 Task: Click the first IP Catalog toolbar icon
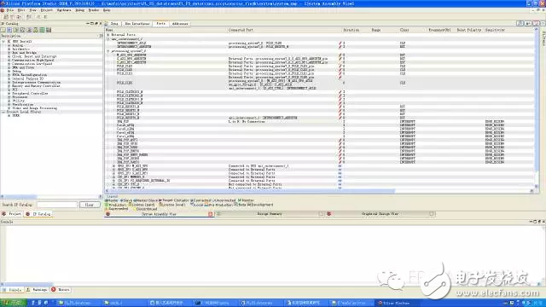[3, 31]
